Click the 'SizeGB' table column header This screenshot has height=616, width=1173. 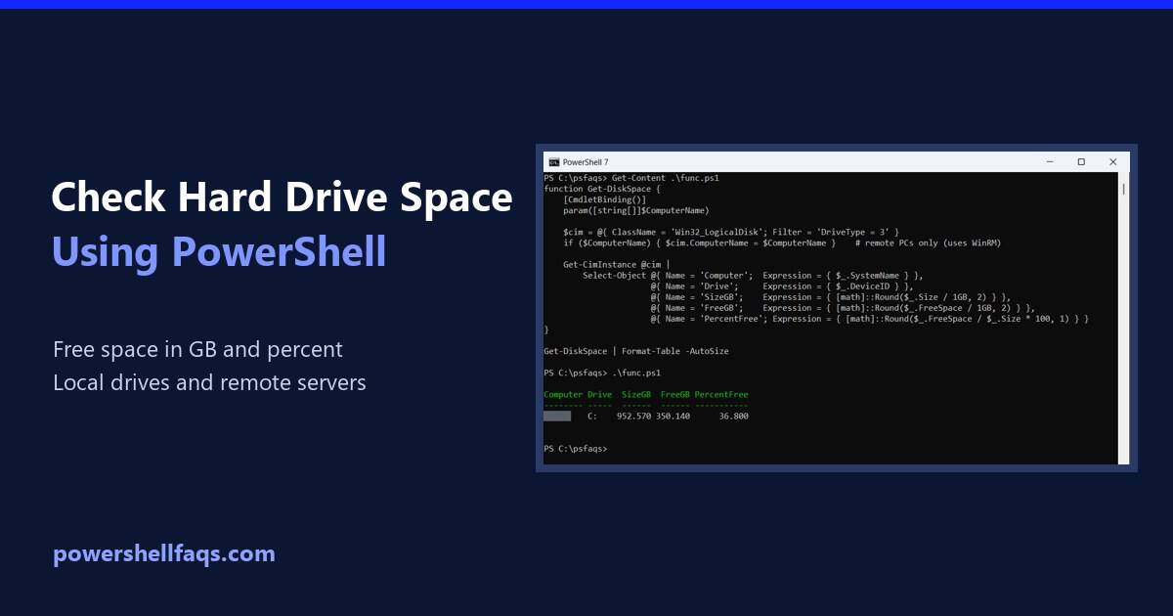[636, 394]
